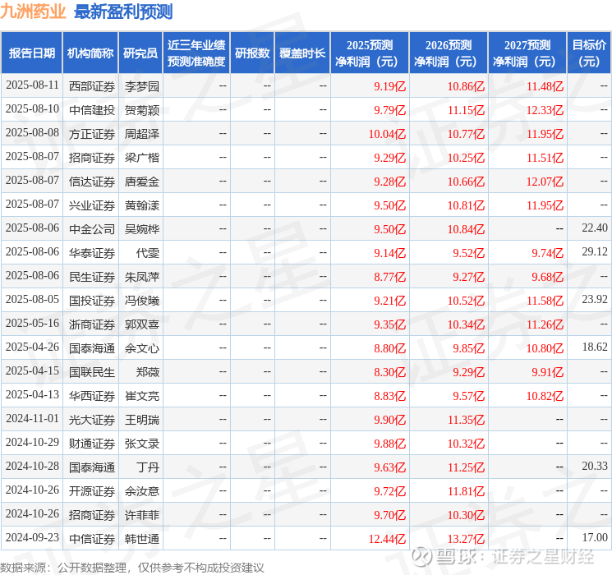Click analyst name 梁广楷
Viewport: 612px width, 575px height.
tap(141, 158)
